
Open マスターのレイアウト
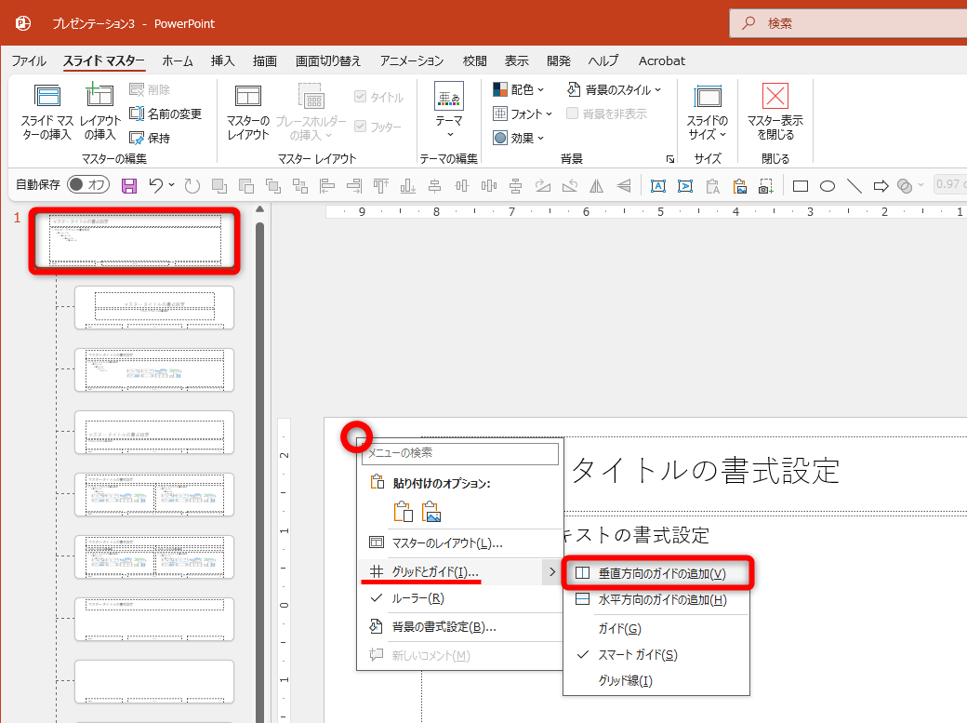247,112
